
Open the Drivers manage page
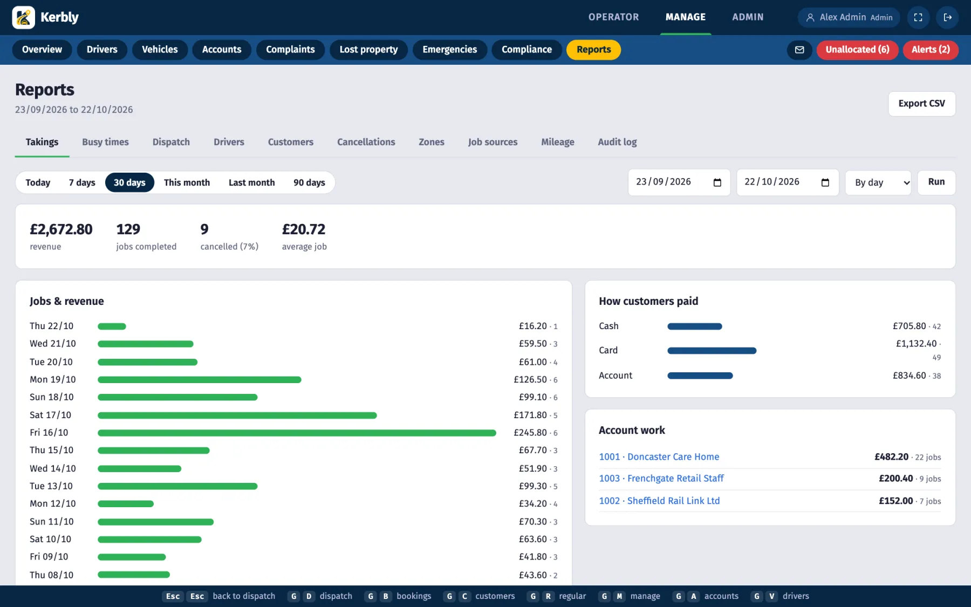point(102,50)
